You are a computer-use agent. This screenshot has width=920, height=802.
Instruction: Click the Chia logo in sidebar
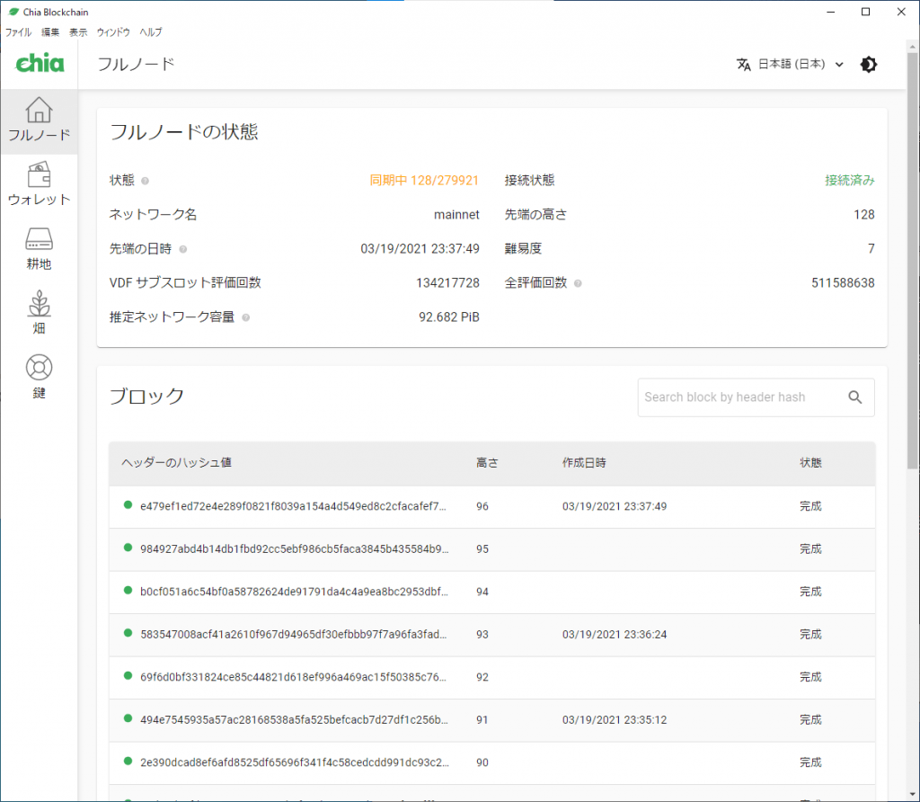pyautogui.click(x=40, y=65)
